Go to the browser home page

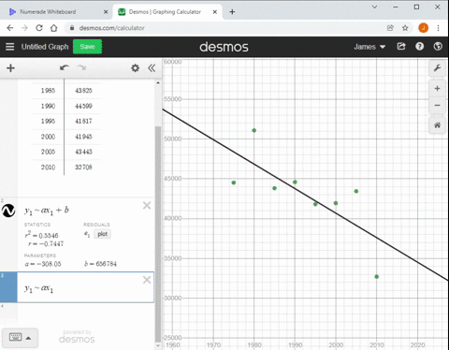[x=53, y=28]
